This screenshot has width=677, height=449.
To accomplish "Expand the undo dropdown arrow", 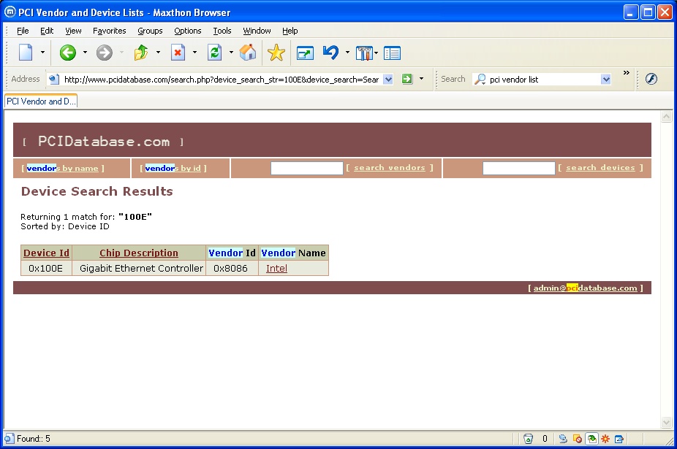I will [x=347, y=53].
